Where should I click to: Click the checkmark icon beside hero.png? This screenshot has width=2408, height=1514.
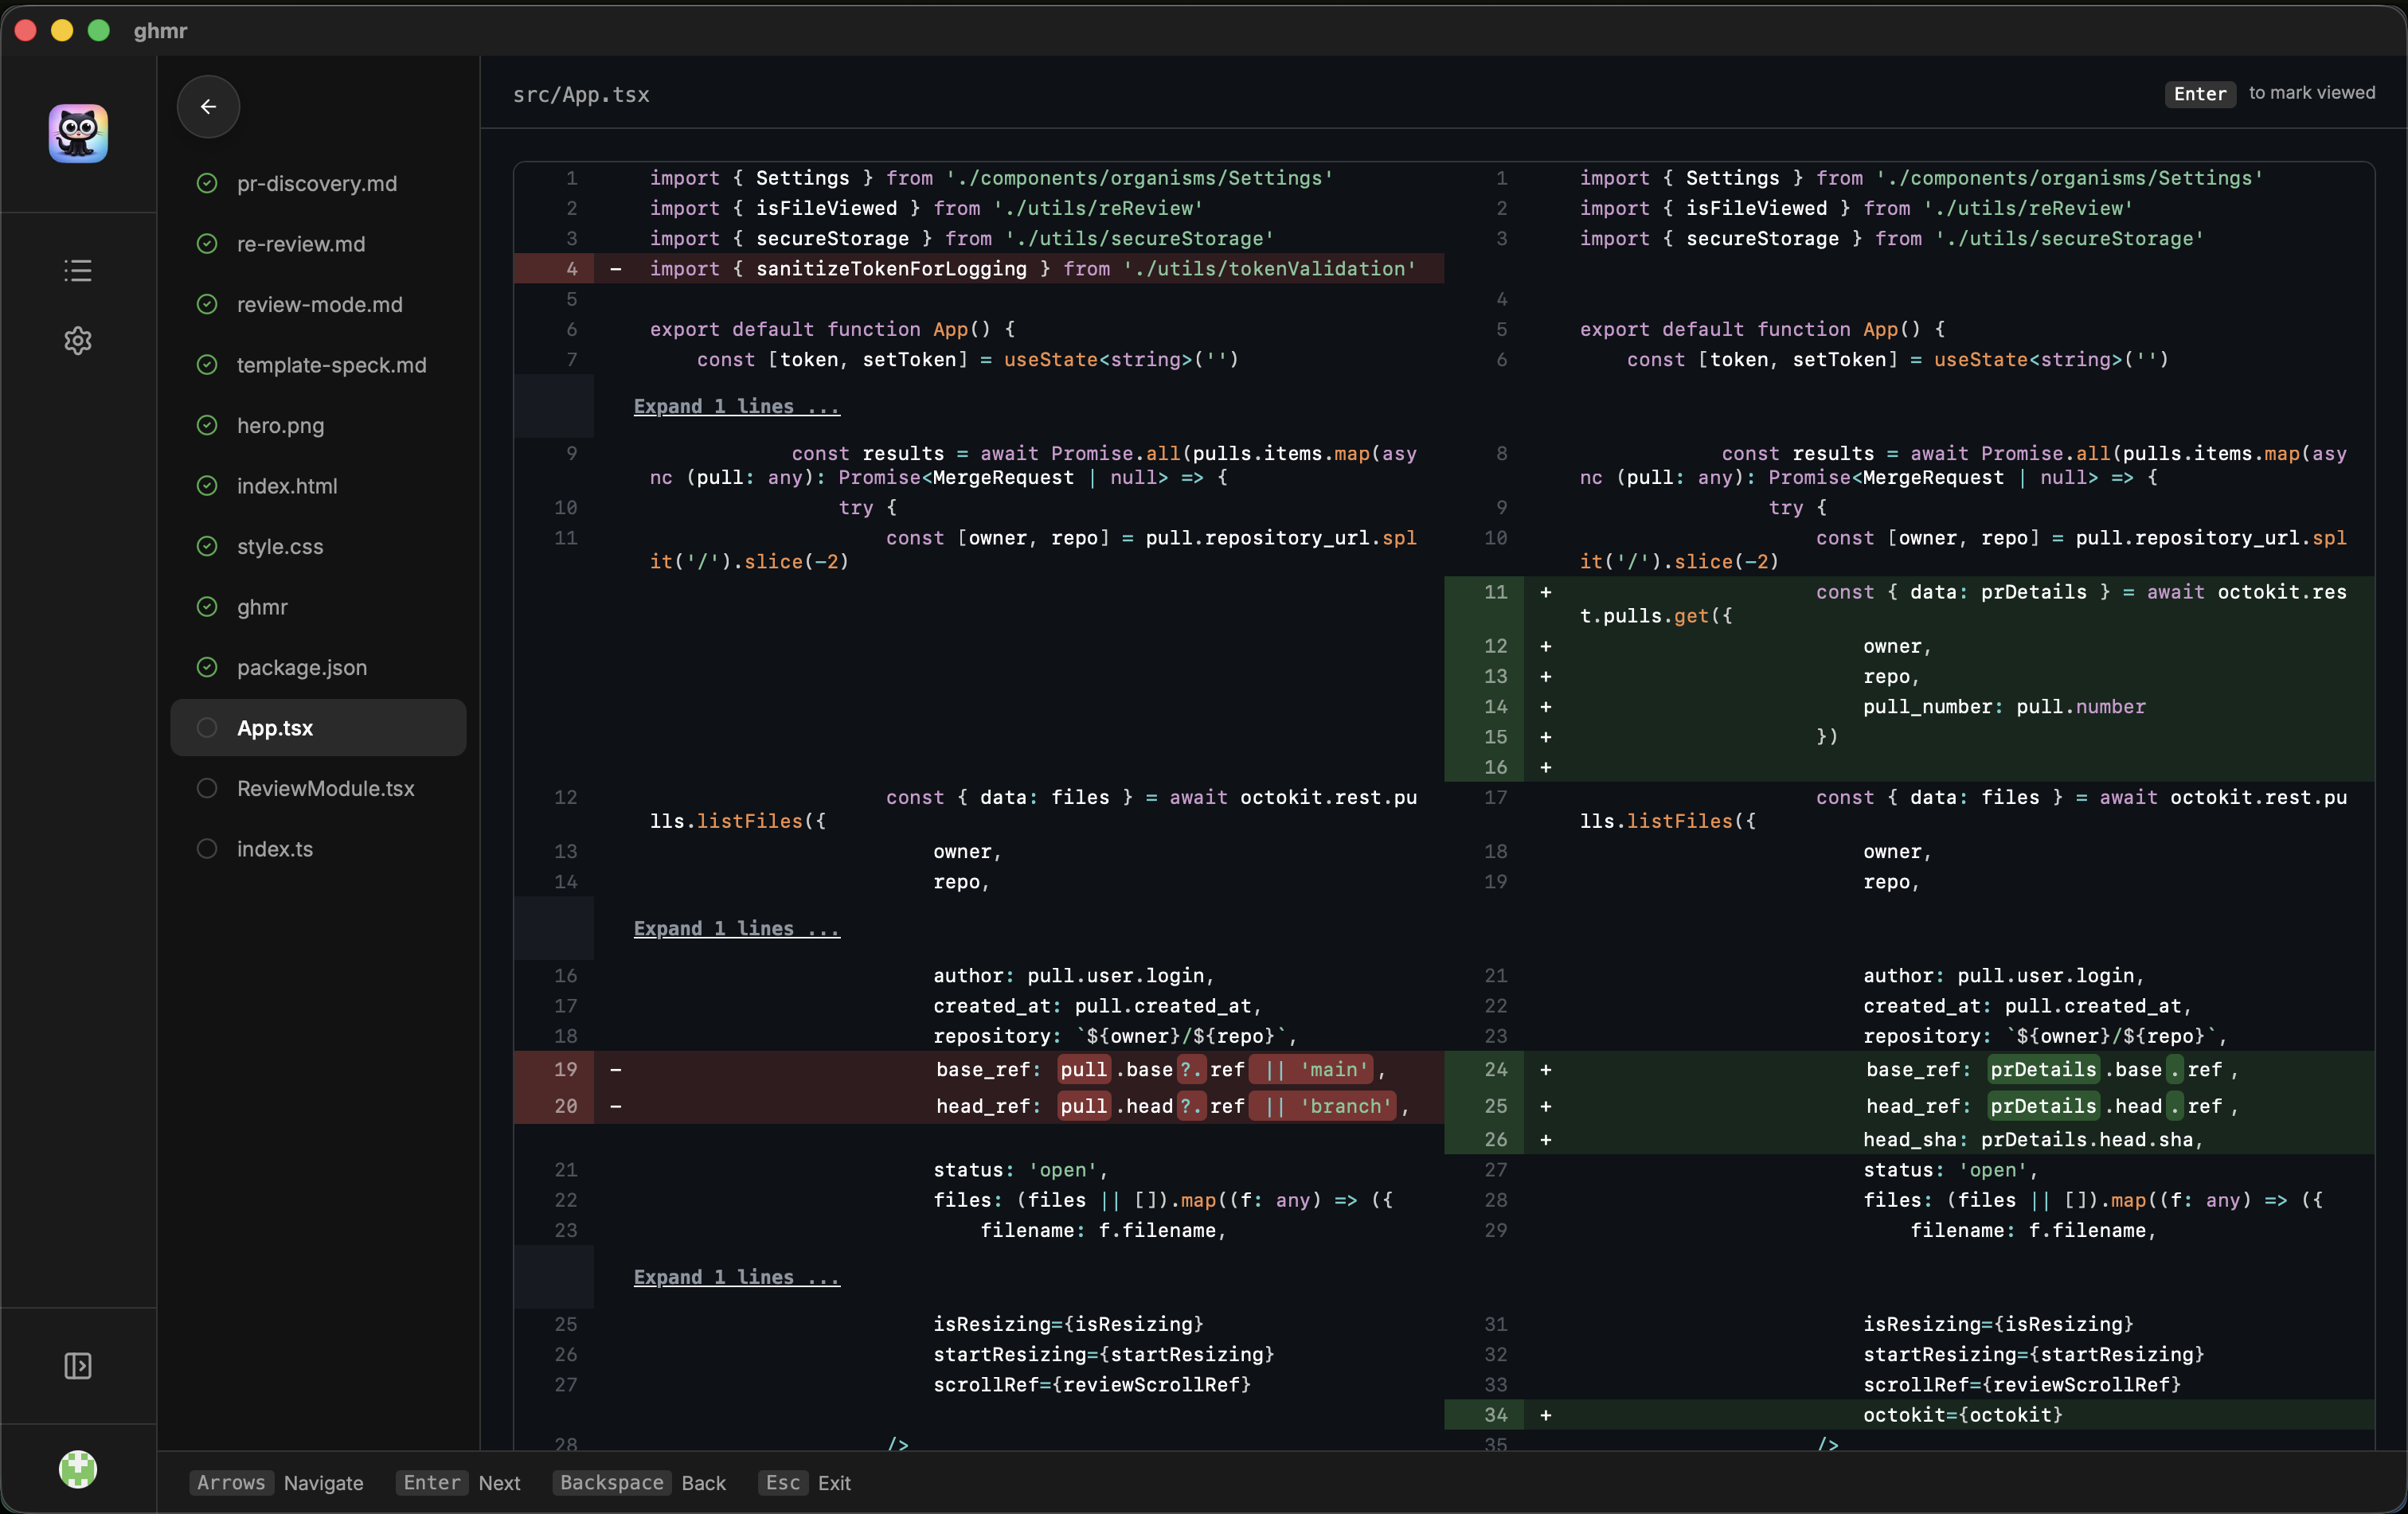coord(206,425)
